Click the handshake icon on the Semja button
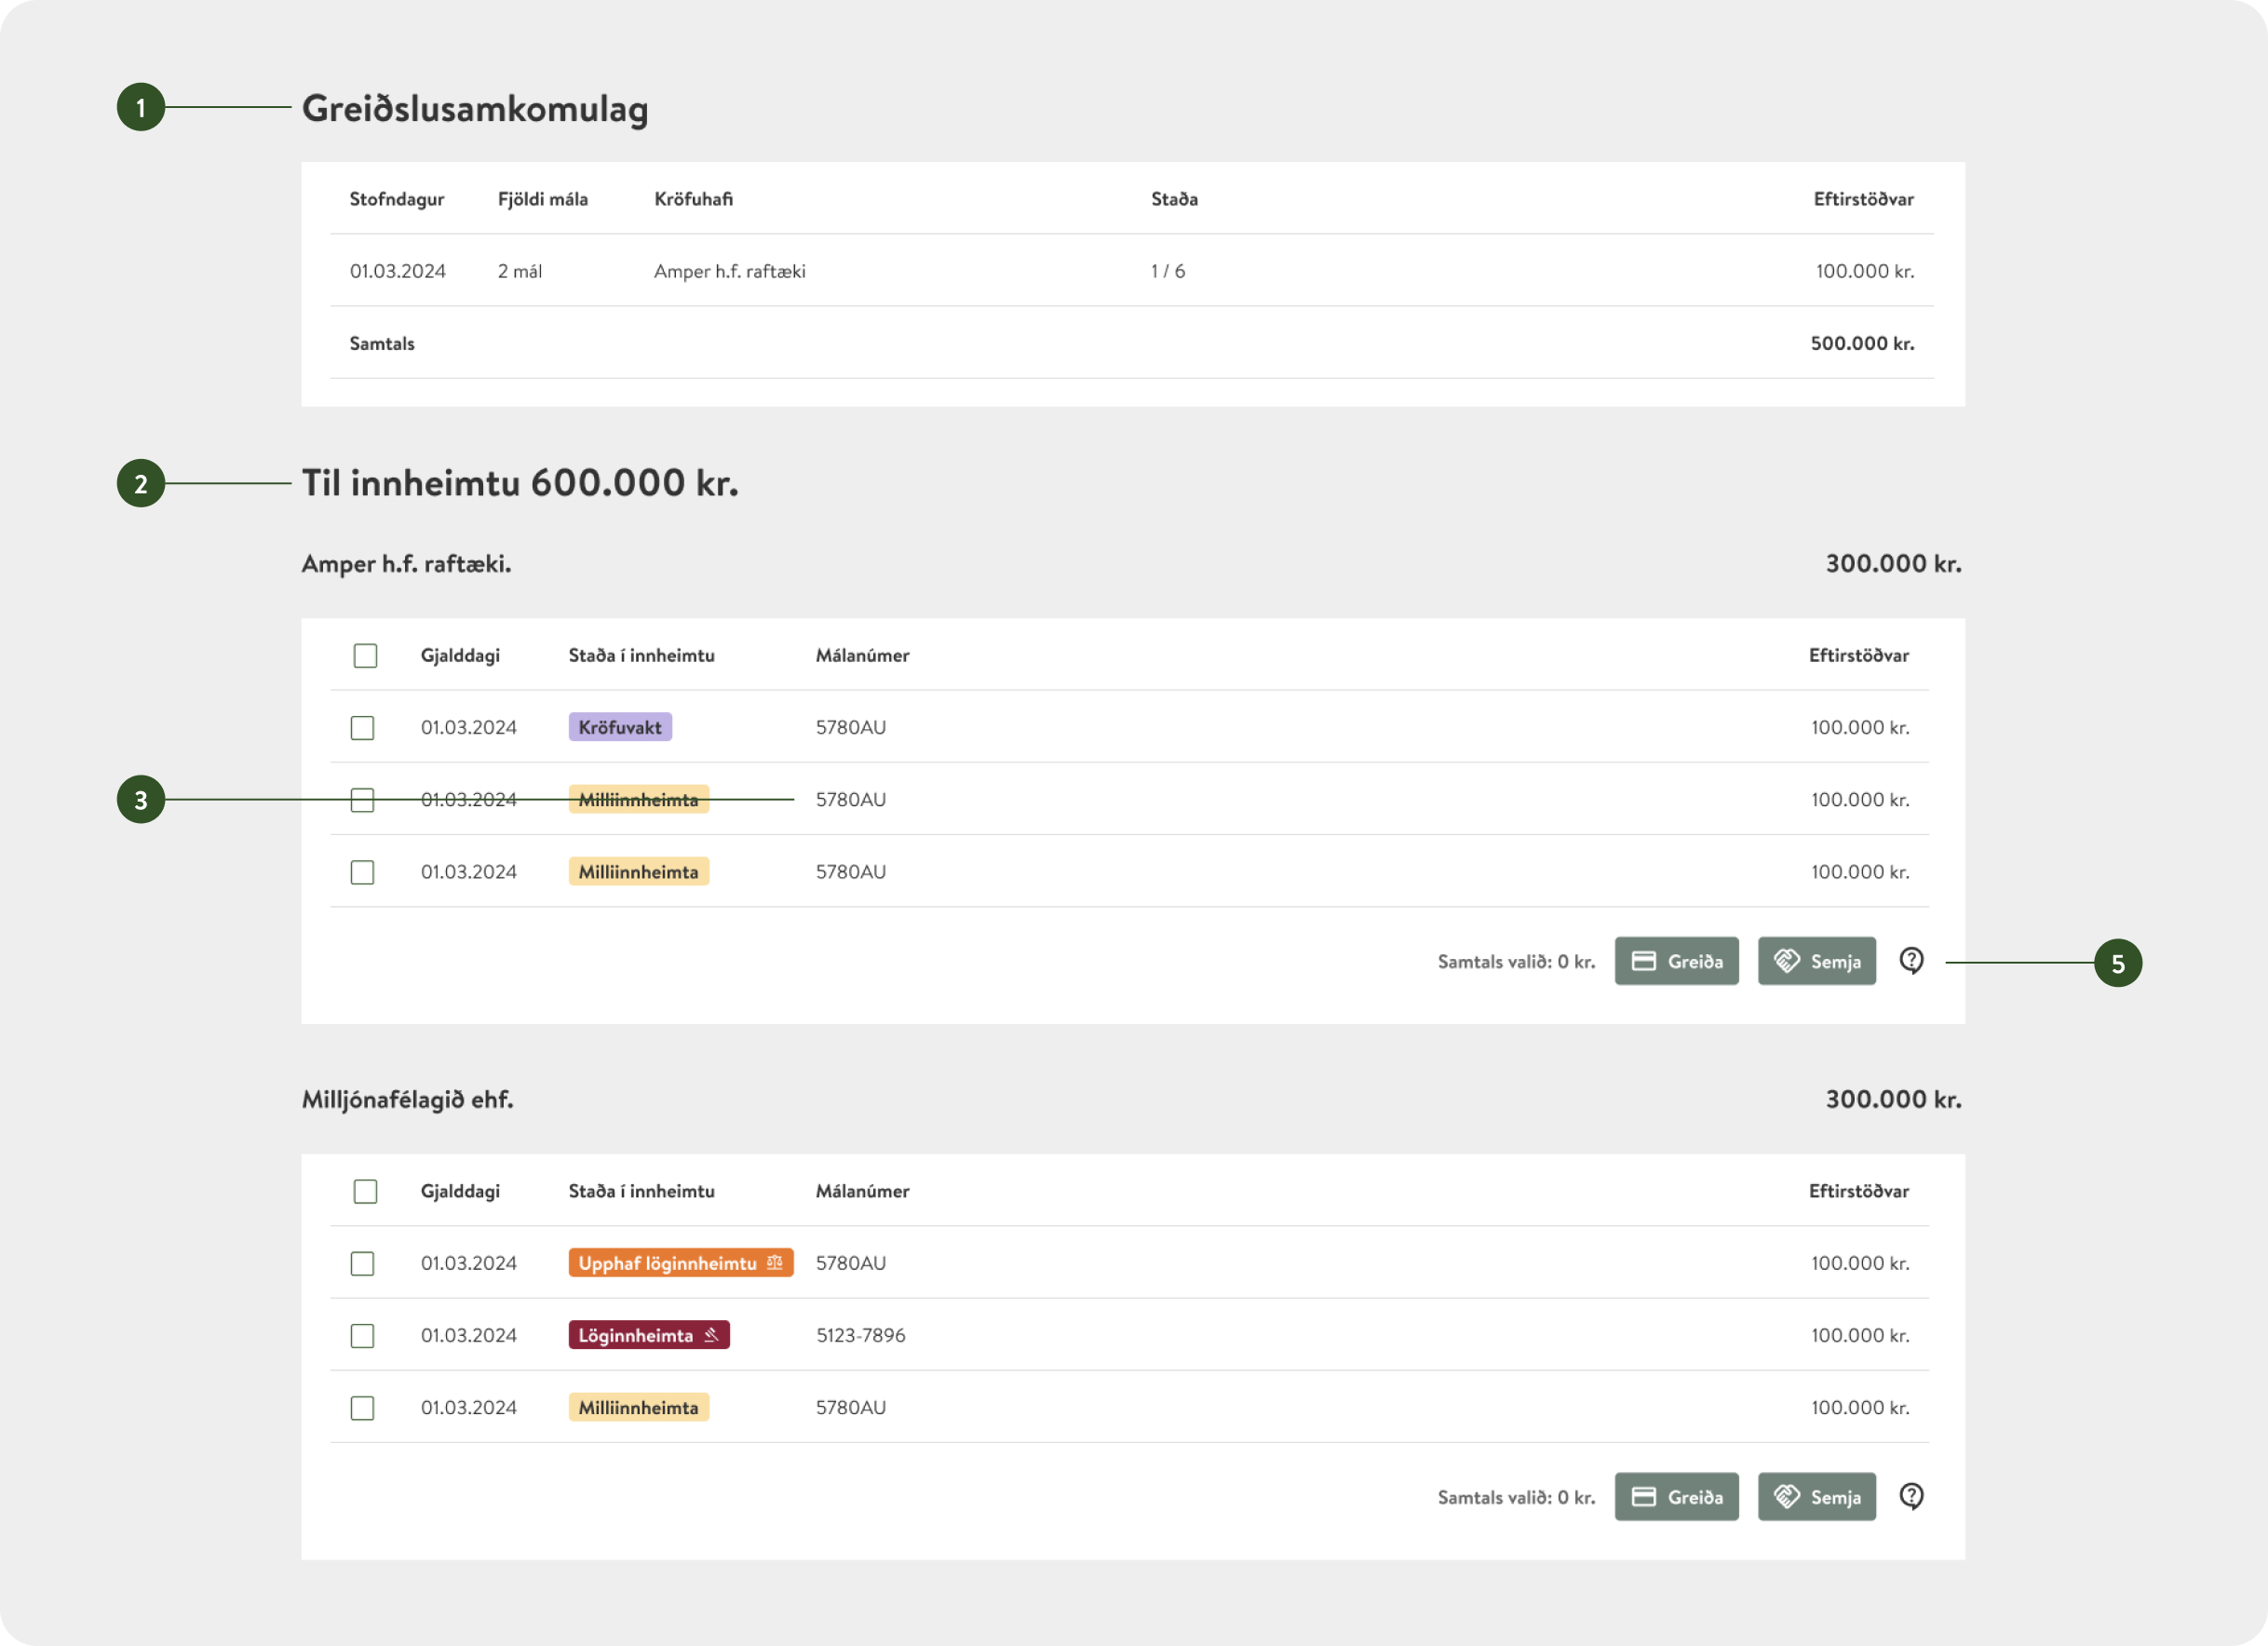The height and width of the screenshot is (1646, 2268). tap(1789, 961)
